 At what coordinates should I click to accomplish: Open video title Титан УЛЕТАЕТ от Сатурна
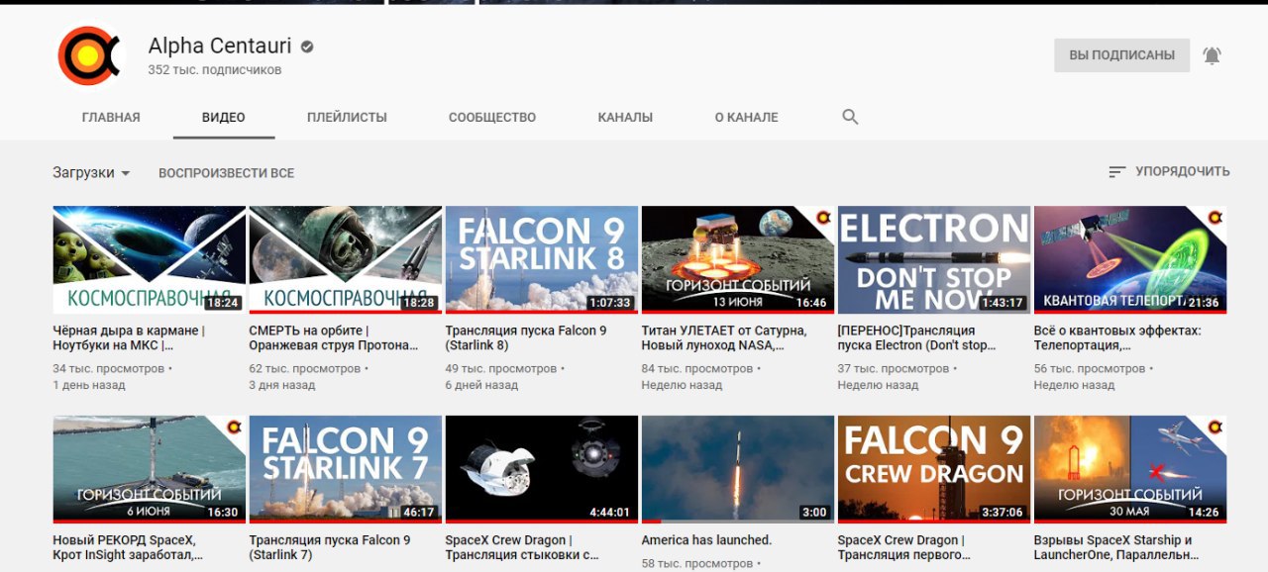coord(724,338)
